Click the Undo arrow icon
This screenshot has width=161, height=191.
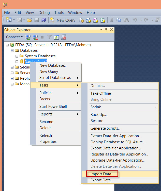point(135,20)
